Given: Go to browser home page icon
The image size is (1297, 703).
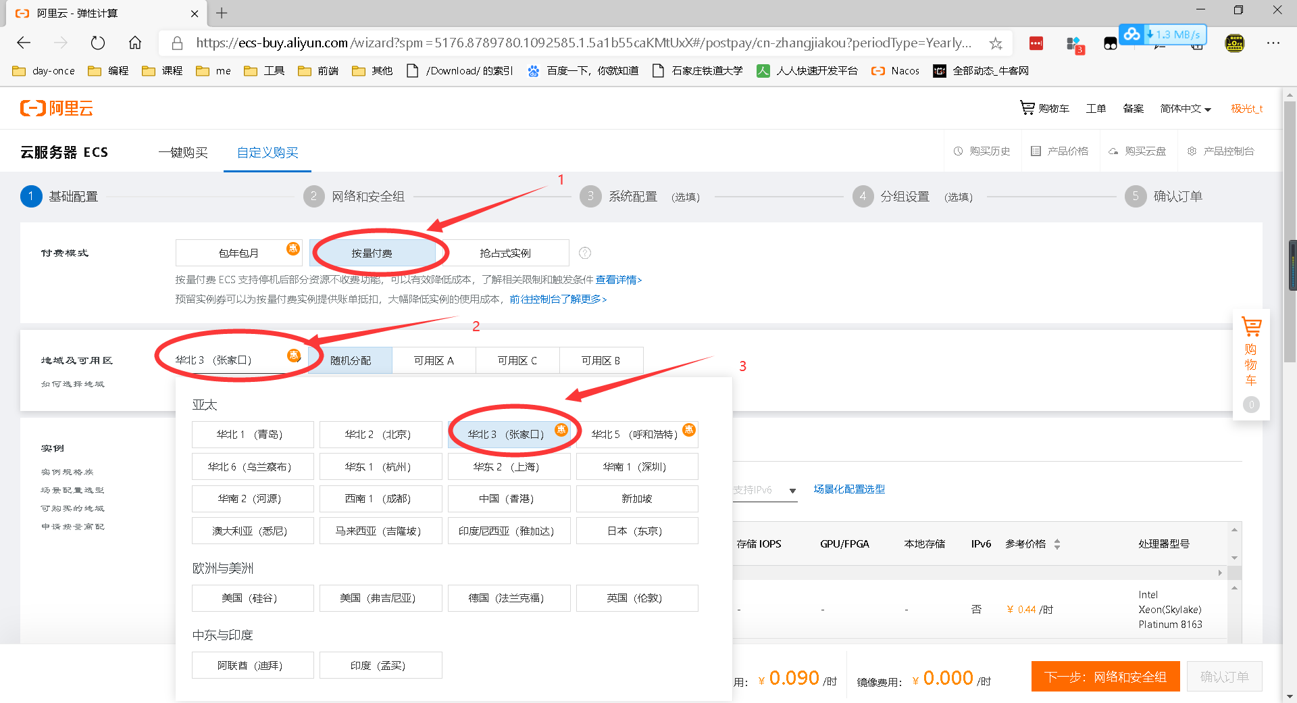Looking at the screenshot, I should pos(135,43).
